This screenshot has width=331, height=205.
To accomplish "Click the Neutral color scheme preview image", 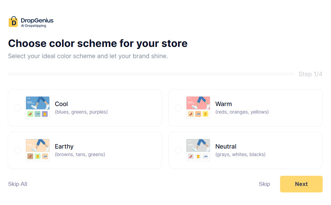I will [198, 150].
